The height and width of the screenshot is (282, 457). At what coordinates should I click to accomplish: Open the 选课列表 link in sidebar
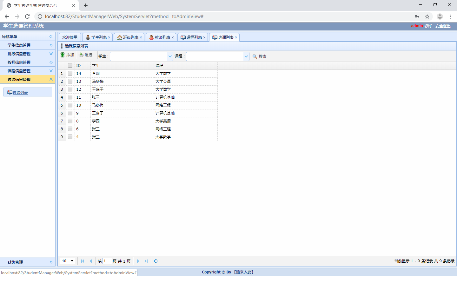click(x=20, y=93)
